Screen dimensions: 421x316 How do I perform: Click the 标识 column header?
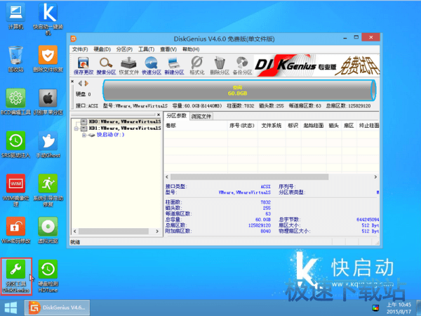click(x=293, y=126)
